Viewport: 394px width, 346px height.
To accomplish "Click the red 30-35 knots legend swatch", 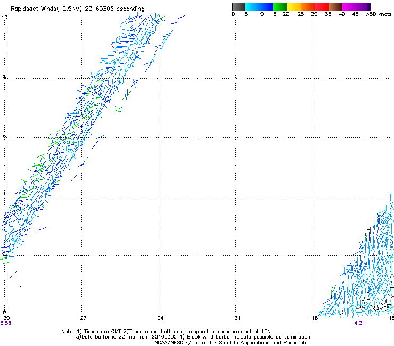I will point(322,6).
